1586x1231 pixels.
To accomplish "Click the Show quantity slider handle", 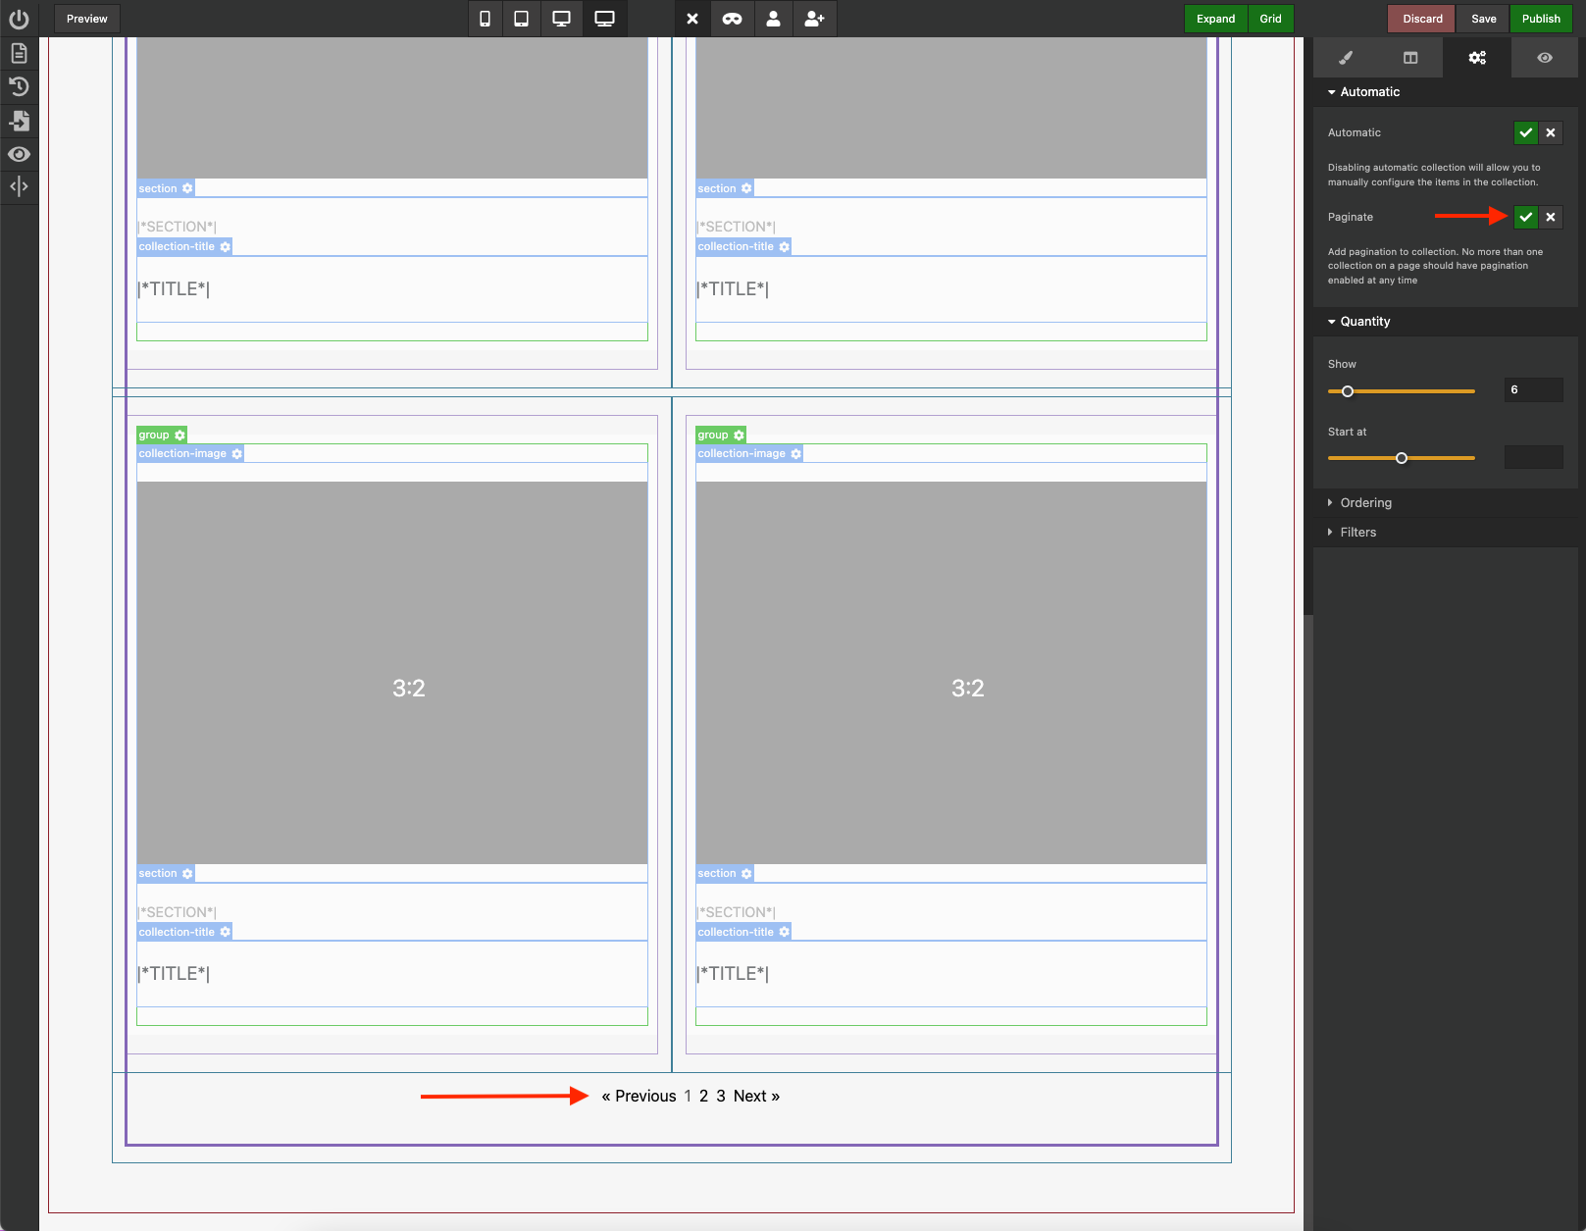I will 1348,391.
